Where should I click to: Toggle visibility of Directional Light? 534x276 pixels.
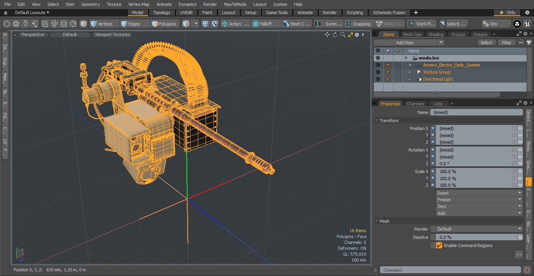(x=378, y=79)
